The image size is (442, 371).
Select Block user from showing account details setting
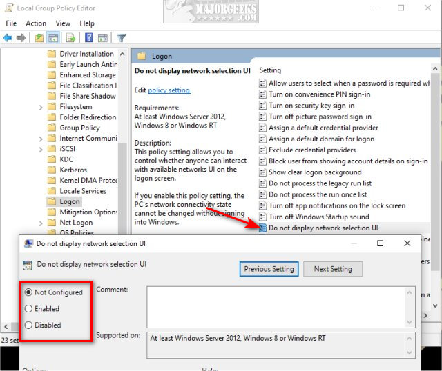click(x=348, y=161)
